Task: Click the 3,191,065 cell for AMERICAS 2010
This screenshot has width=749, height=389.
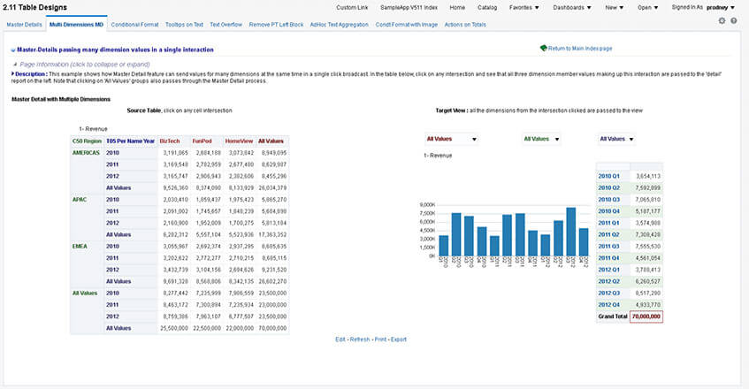Action: click(175, 153)
